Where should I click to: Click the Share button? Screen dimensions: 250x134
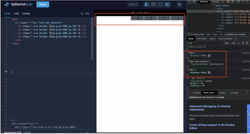pos(43,4)
